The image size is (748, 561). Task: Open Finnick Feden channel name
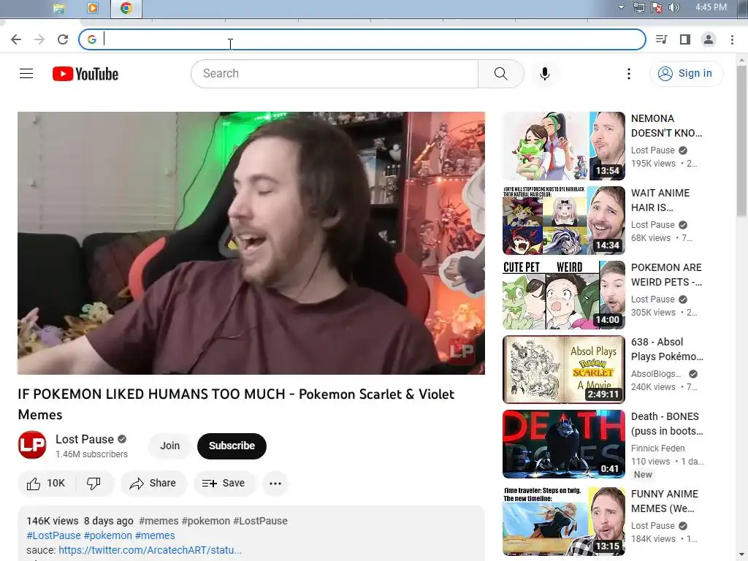point(658,449)
